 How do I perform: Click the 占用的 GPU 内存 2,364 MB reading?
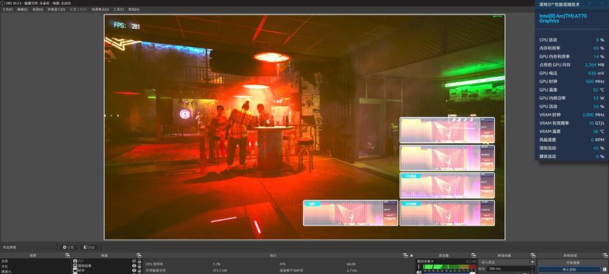571,65
